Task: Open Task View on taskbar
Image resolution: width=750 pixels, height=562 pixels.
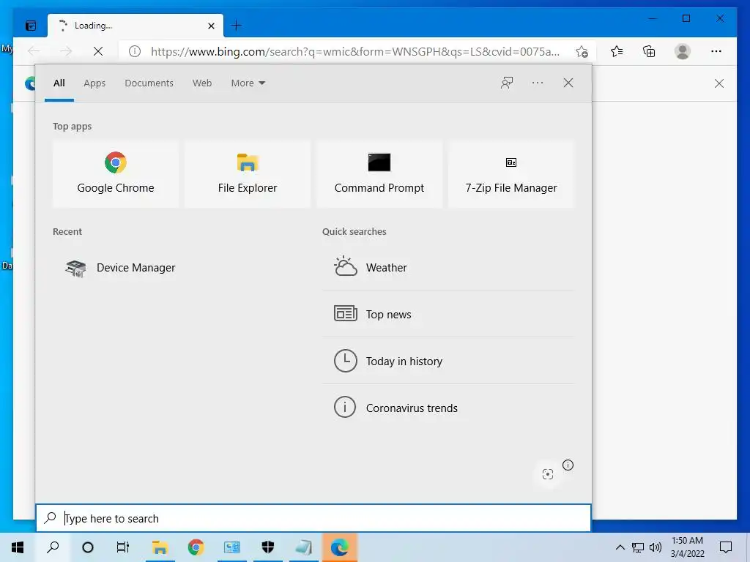Action: coord(123,547)
